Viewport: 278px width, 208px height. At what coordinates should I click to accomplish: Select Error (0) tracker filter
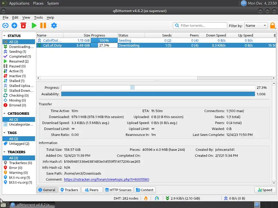[x=19, y=168]
